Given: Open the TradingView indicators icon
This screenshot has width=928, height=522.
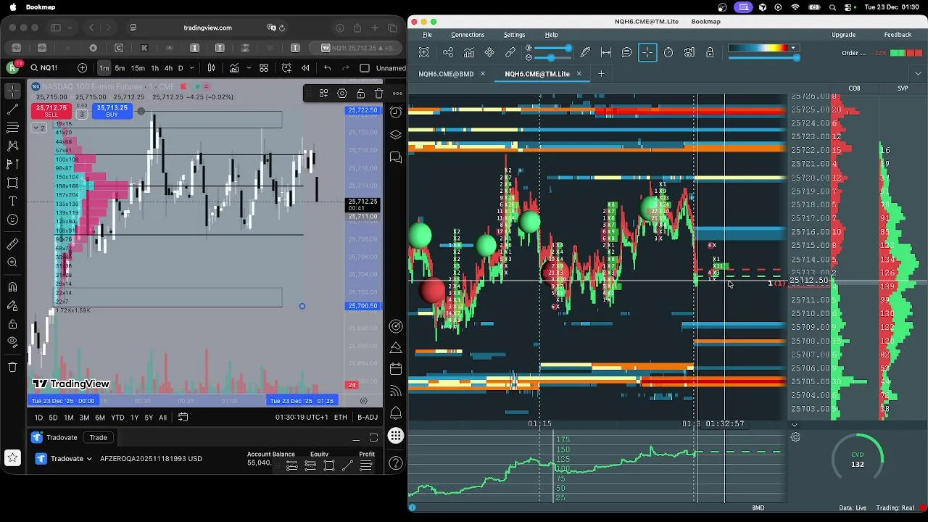Looking at the screenshot, I should [x=234, y=68].
